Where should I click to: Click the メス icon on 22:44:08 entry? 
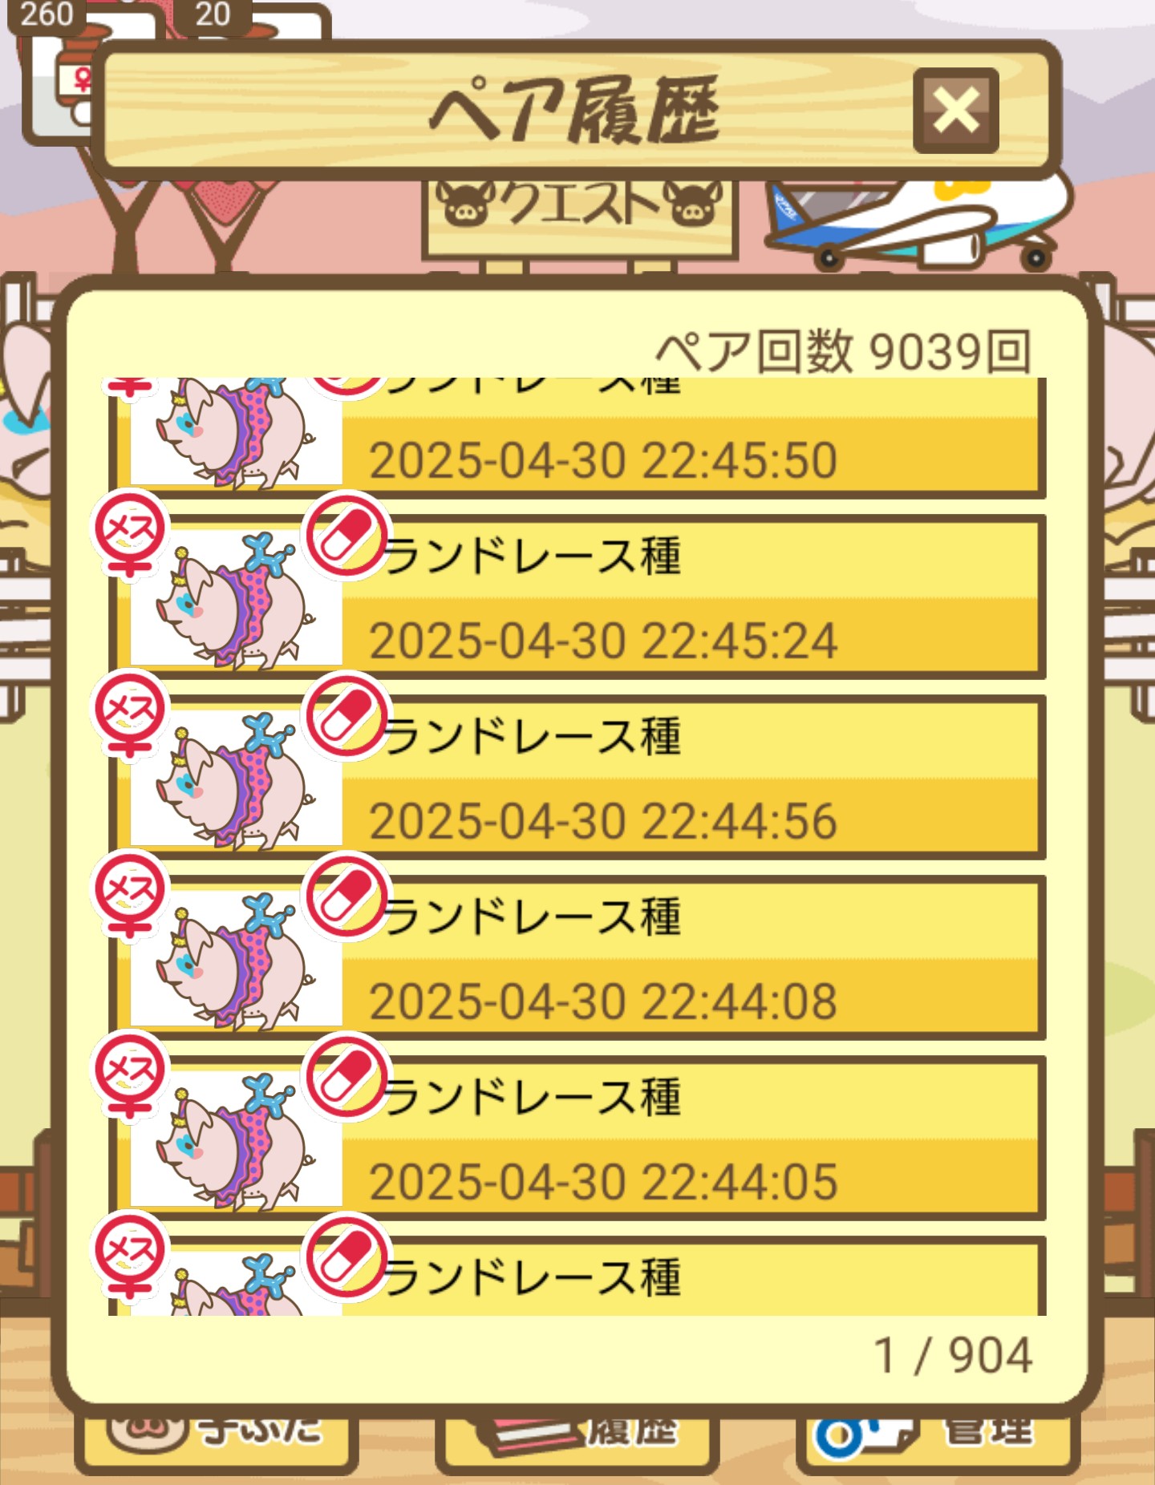129,893
